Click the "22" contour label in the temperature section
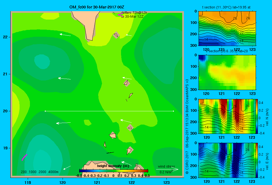The width and height of the screenshot is (272, 185). click(x=242, y=33)
